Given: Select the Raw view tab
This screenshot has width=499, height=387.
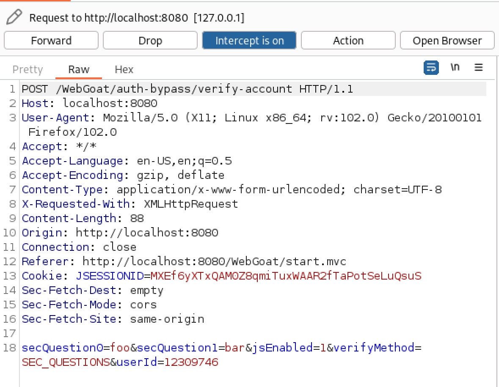Looking at the screenshot, I should pos(79,69).
